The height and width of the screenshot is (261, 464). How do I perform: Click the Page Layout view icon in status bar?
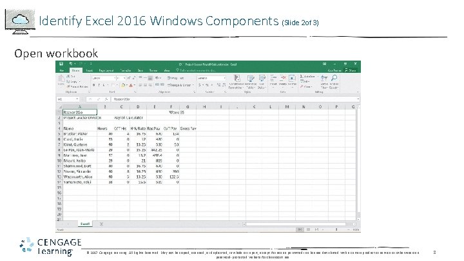[x=308, y=229]
